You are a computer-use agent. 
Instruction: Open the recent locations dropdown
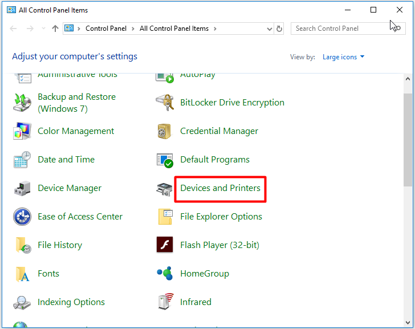tap(43, 29)
